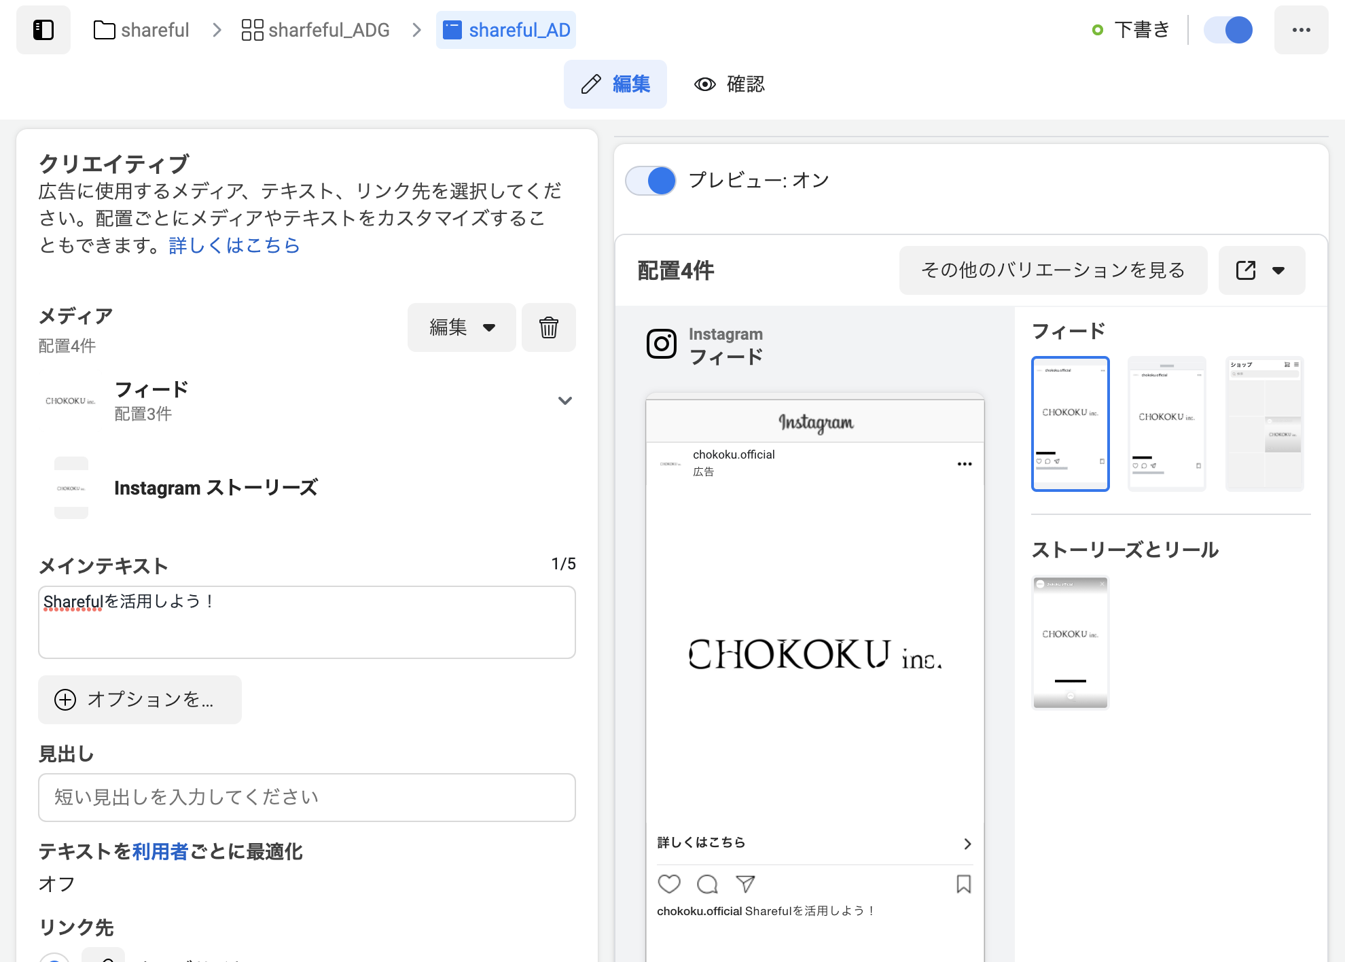The height and width of the screenshot is (962, 1345).
Task: Select the first Instagram feed preview thumbnail
Action: (1071, 424)
